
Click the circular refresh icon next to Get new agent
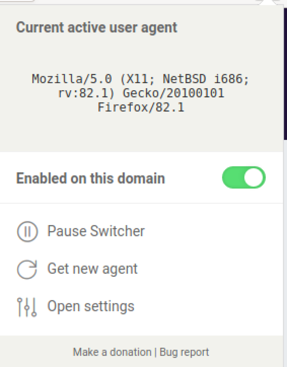tap(27, 269)
